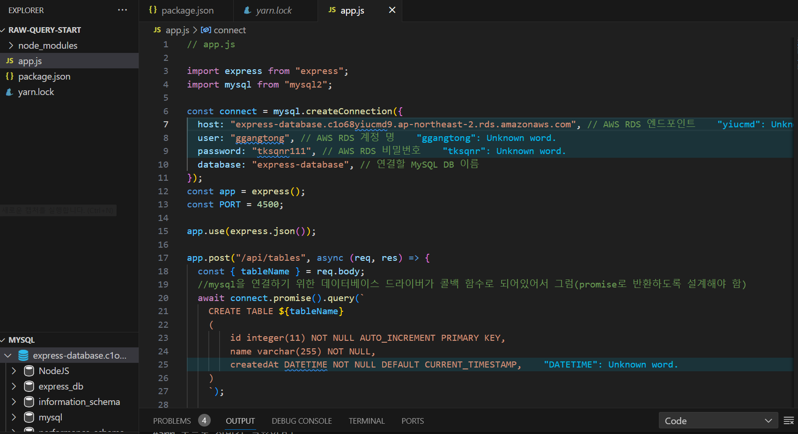
Task: Expand the express_db database node
Action: pyautogui.click(x=14, y=386)
